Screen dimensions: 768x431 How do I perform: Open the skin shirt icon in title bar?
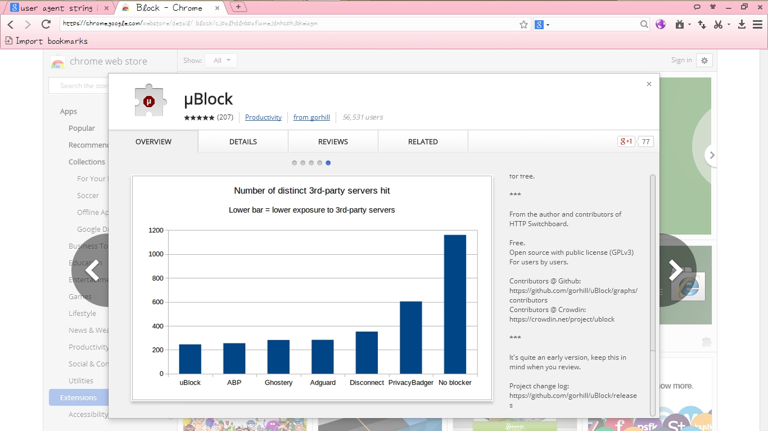pos(713,7)
